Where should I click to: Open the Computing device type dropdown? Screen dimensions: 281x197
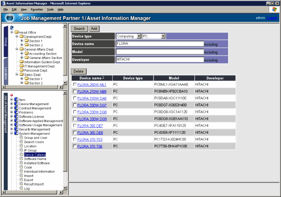(x=138, y=36)
